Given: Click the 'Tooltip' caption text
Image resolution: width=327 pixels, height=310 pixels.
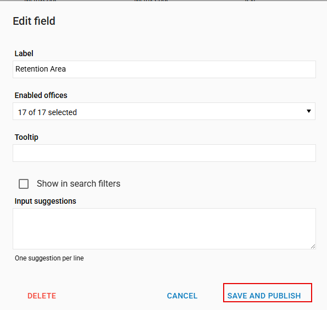Looking at the screenshot, I should (26, 137).
